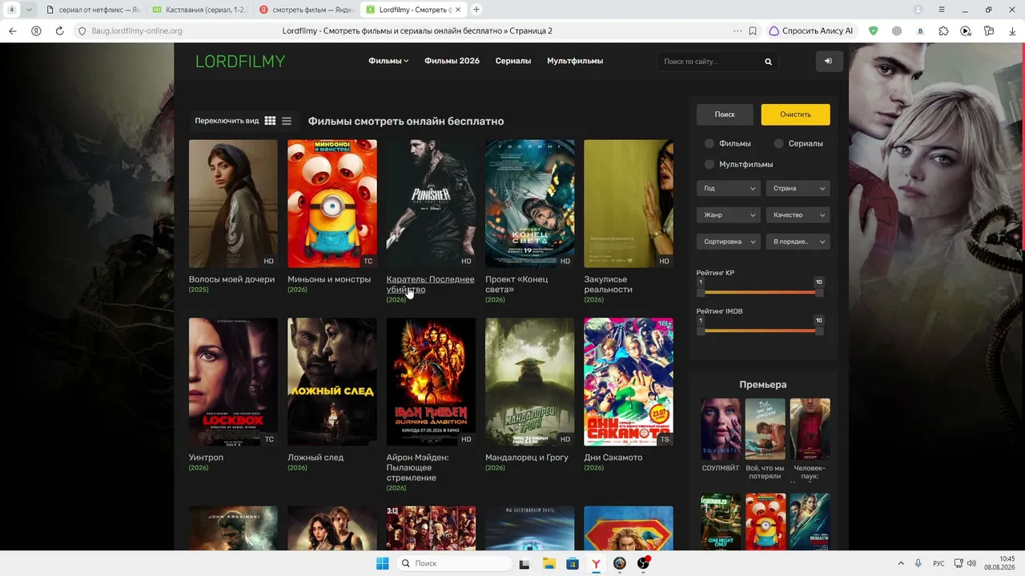This screenshot has height=576, width=1025.
Task: Open the Уинтроп Lockbox poster
Action: point(233,382)
